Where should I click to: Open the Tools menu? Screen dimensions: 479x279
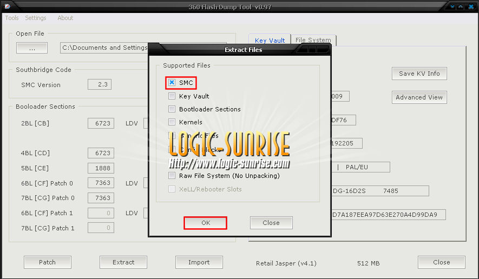coord(12,18)
